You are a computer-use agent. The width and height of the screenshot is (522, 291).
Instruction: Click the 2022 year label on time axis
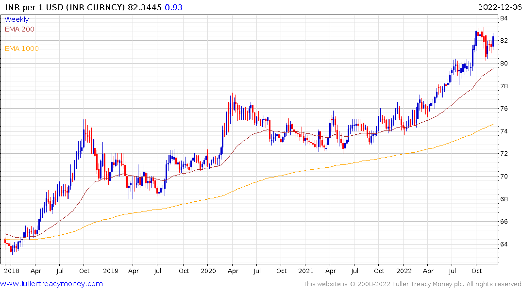pos(404,271)
